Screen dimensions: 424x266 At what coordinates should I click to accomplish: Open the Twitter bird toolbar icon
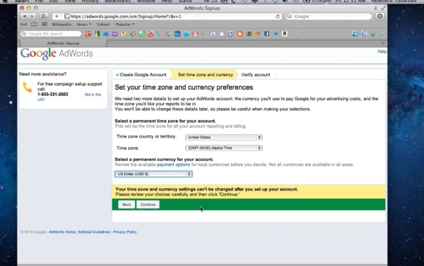[276, 34]
